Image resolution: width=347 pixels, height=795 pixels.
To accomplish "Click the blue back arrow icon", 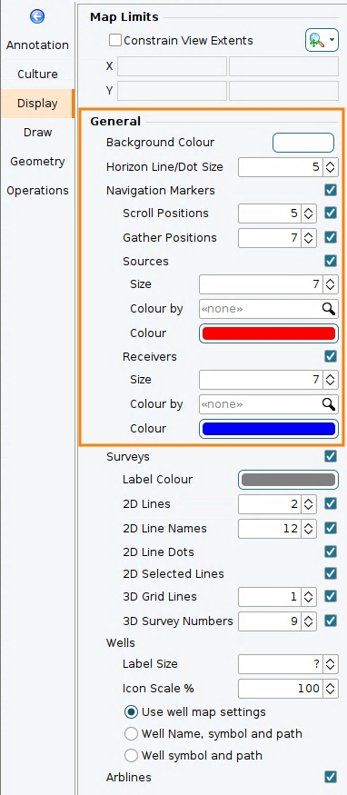I will (x=37, y=16).
